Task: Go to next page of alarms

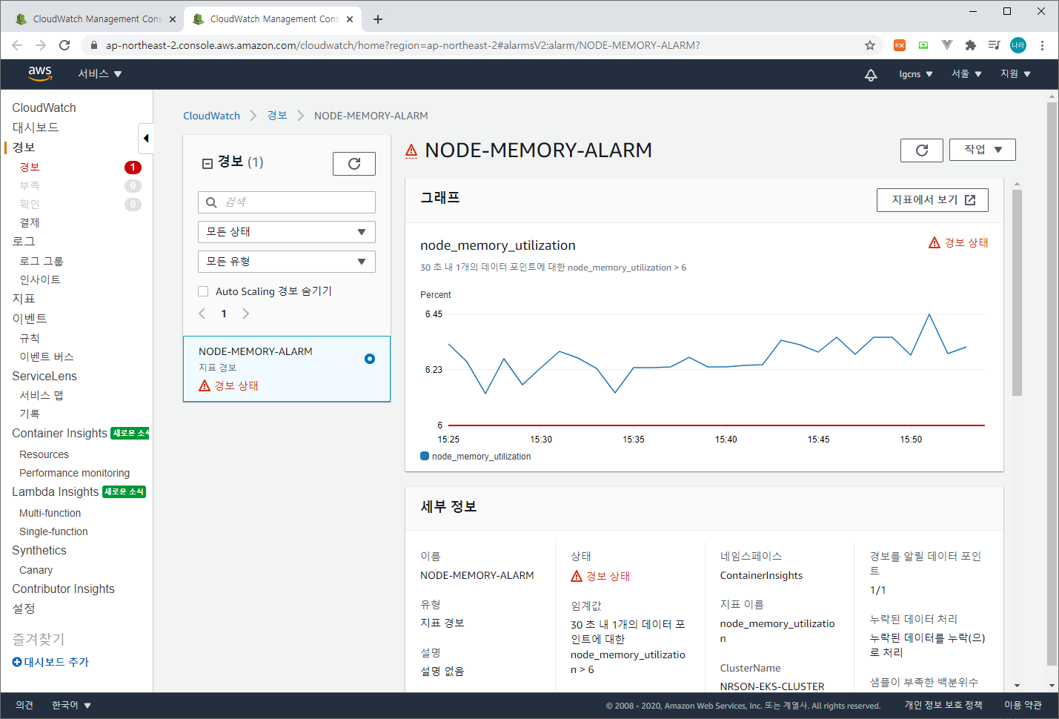Action: [x=245, y=314]
